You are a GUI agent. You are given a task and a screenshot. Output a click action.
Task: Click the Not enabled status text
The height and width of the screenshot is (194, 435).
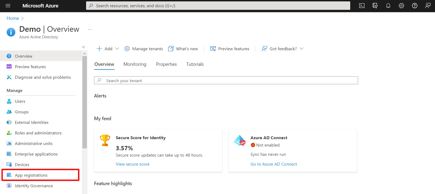tap(268, 145)
